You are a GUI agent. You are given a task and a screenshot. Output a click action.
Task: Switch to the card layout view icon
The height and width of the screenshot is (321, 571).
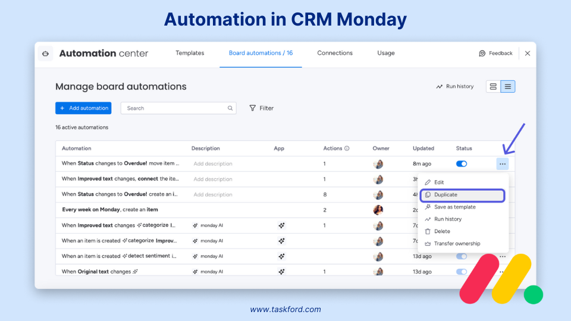(x=493, y=87)
